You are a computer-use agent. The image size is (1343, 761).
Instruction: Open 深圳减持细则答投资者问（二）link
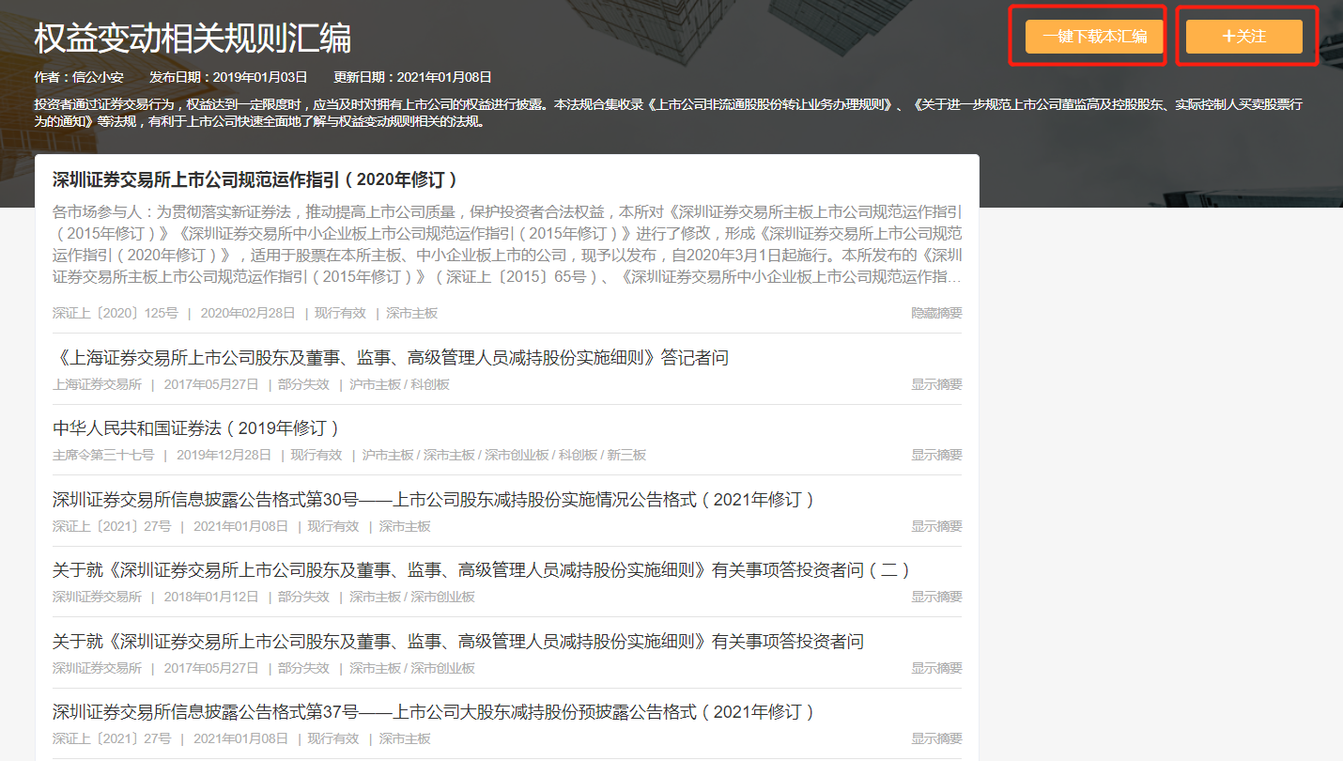482,570
